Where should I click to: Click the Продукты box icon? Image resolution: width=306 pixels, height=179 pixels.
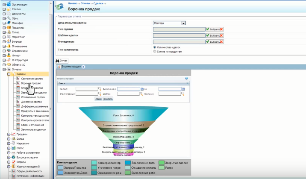pos(9,27)
